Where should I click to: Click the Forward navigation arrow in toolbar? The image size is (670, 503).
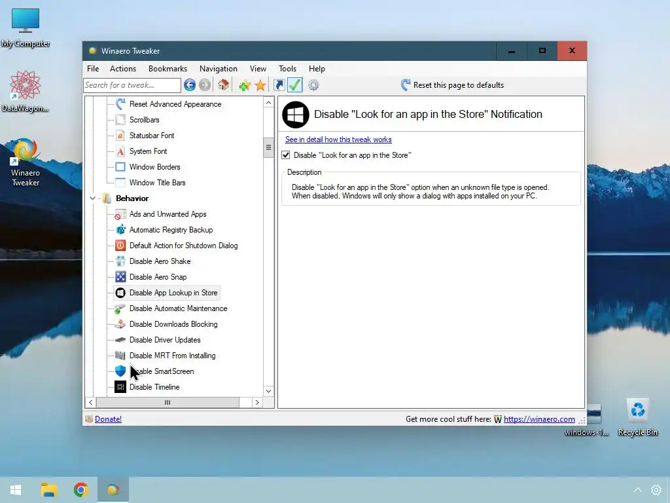[x=205, y=85]
